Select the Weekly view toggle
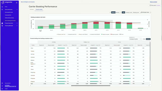Screen dimensions: 162x91 tap(113, 12)
